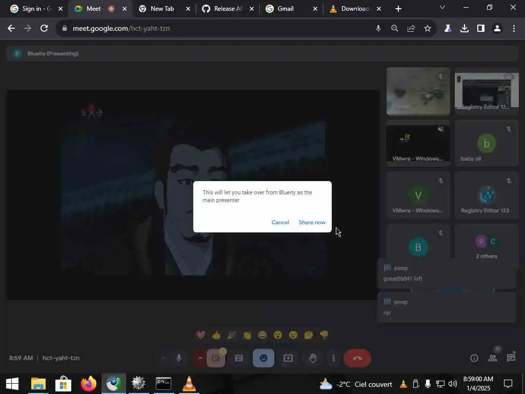The height and width of the screenshot is (394, 525).
Task: Open the Chrome profile icon
Action: [x=497, y=29]
